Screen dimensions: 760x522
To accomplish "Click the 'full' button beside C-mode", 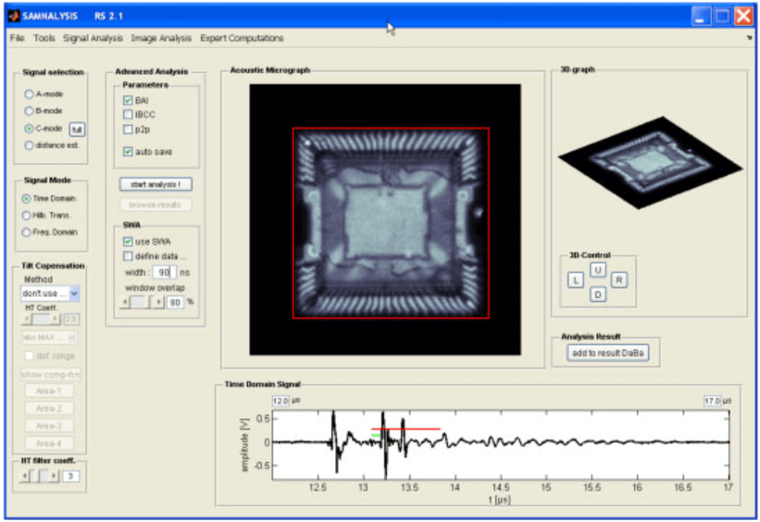I will click(77, 130).
